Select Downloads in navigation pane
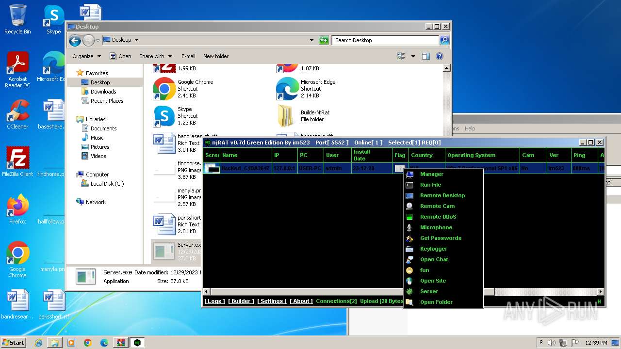621x349 pixels. [x=103, y=92]
